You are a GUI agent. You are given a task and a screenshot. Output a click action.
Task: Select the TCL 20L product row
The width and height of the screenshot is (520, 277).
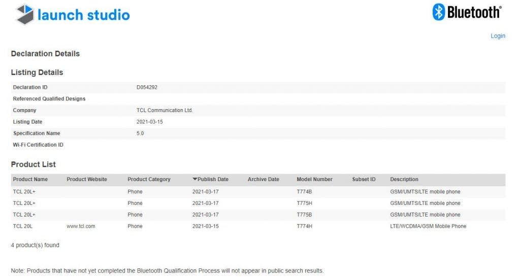[258, 226]
